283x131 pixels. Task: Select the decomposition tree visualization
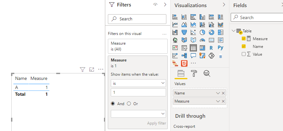pyautogui.click(x=184, y=56)
